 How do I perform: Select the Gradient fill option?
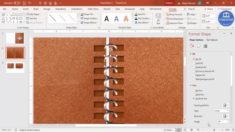click(199, 67)
